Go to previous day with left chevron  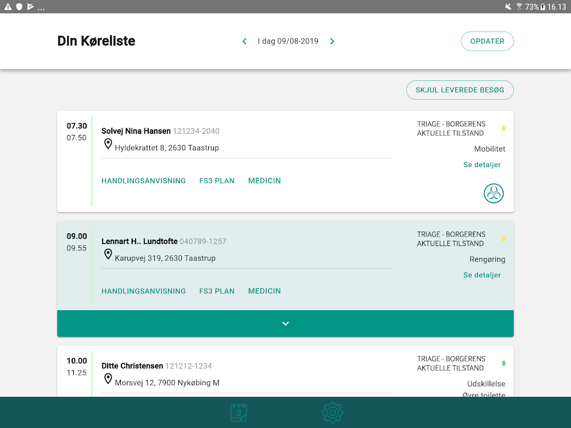pyautogui.click(x=245, y=42)
